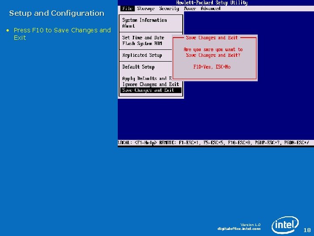Open the Storage menu
Screen dimensions: 314x236
(x=146, y=8)
